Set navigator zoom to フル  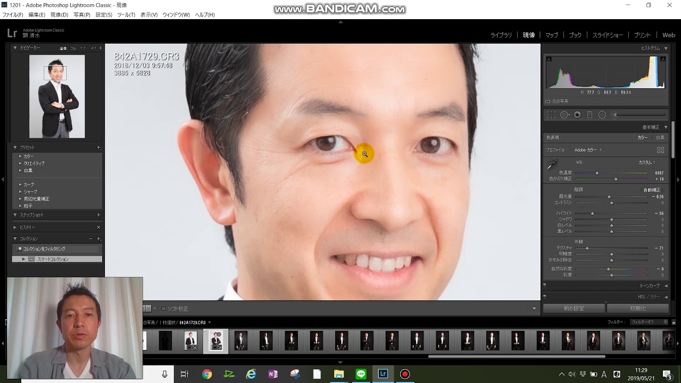point(73,48)
